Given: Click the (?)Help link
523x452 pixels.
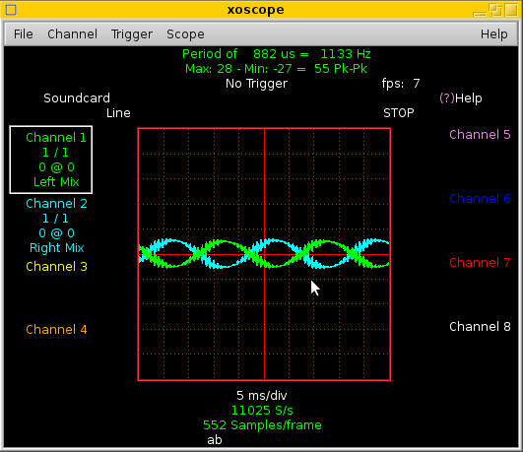Looking at the screenshot, I should [461, 98].
